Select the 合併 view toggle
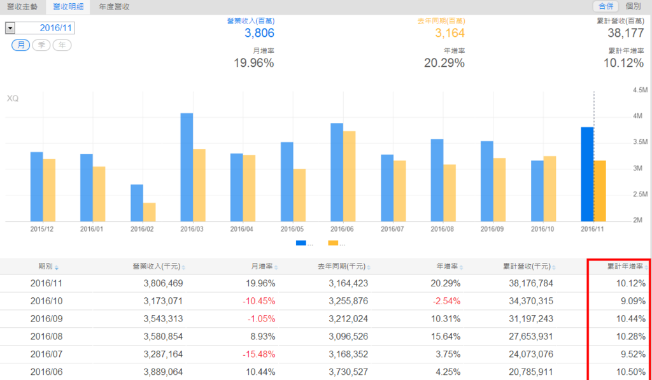652x380 pixels. (606, 6)
